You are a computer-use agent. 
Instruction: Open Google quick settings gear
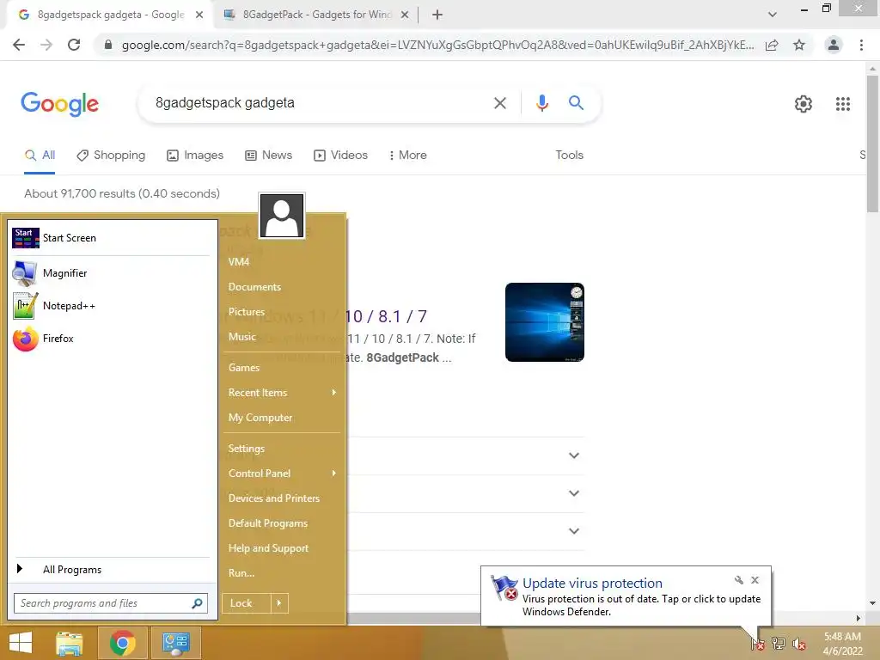[x=804, y=104]
